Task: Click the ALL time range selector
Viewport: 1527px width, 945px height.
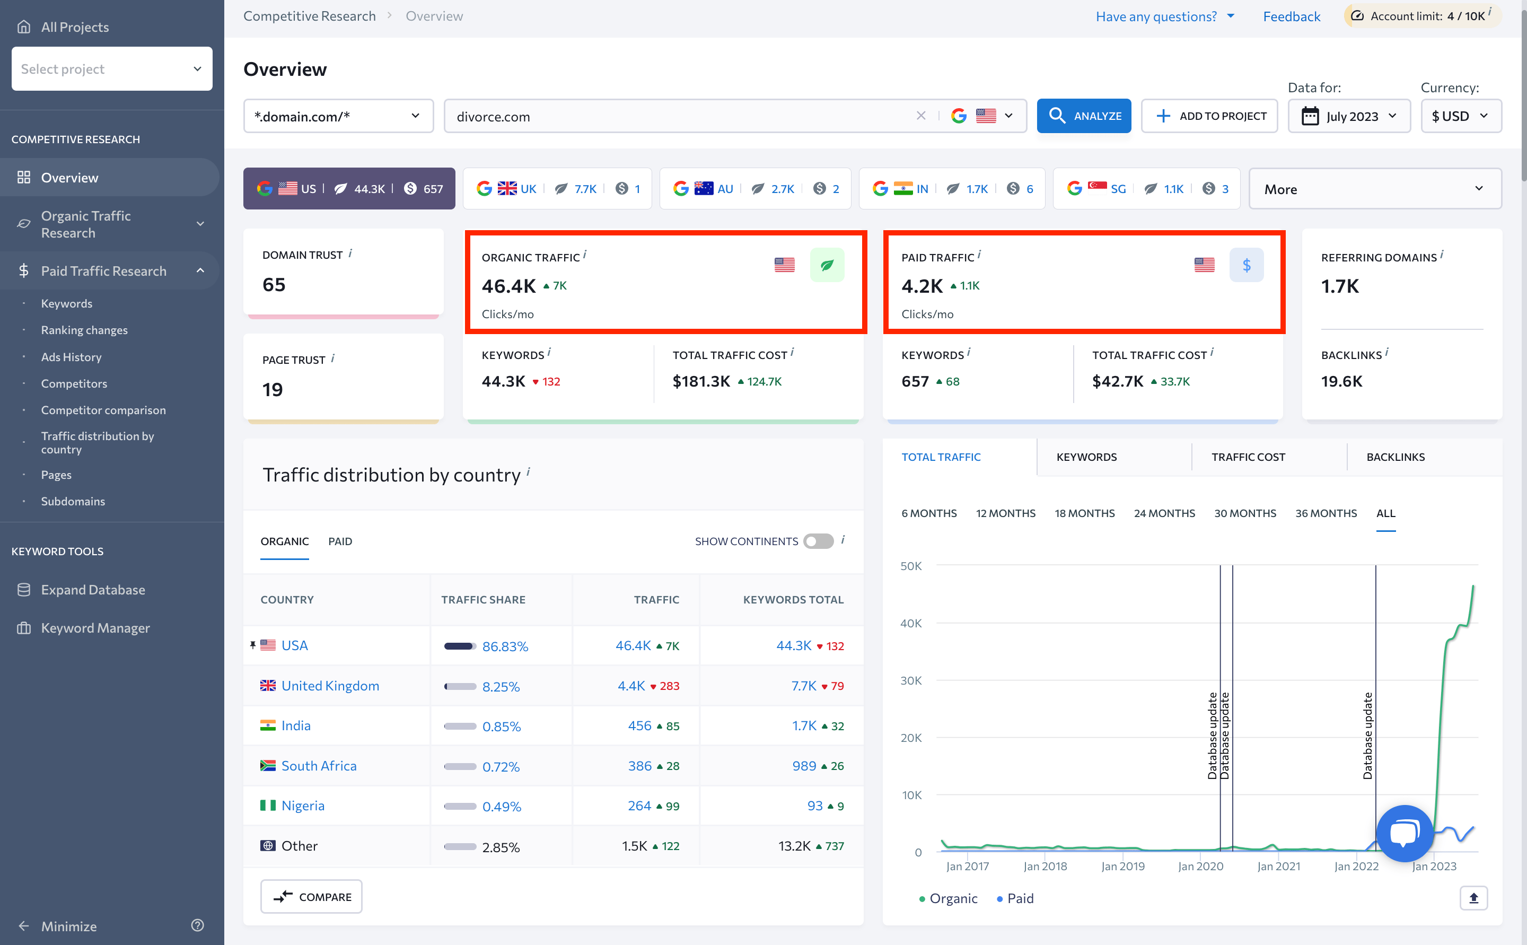Action: click(1385, 513)
